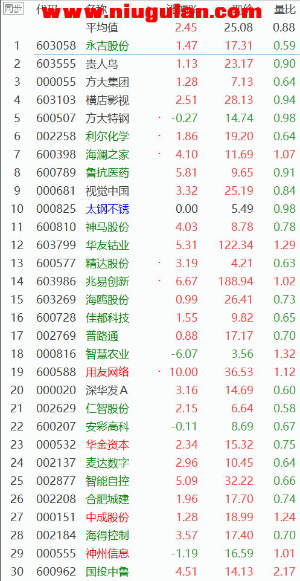Select 华友钴业 stock name

click(107, 245)
